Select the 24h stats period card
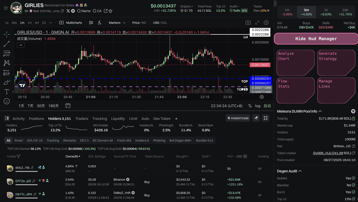Viewport: 358px width, 202px height. pyautogui.click(x=345, y=12)
